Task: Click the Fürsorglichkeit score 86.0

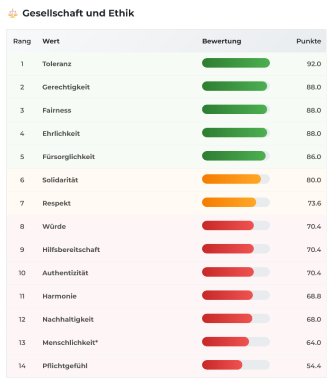Action: click(313, 156)
